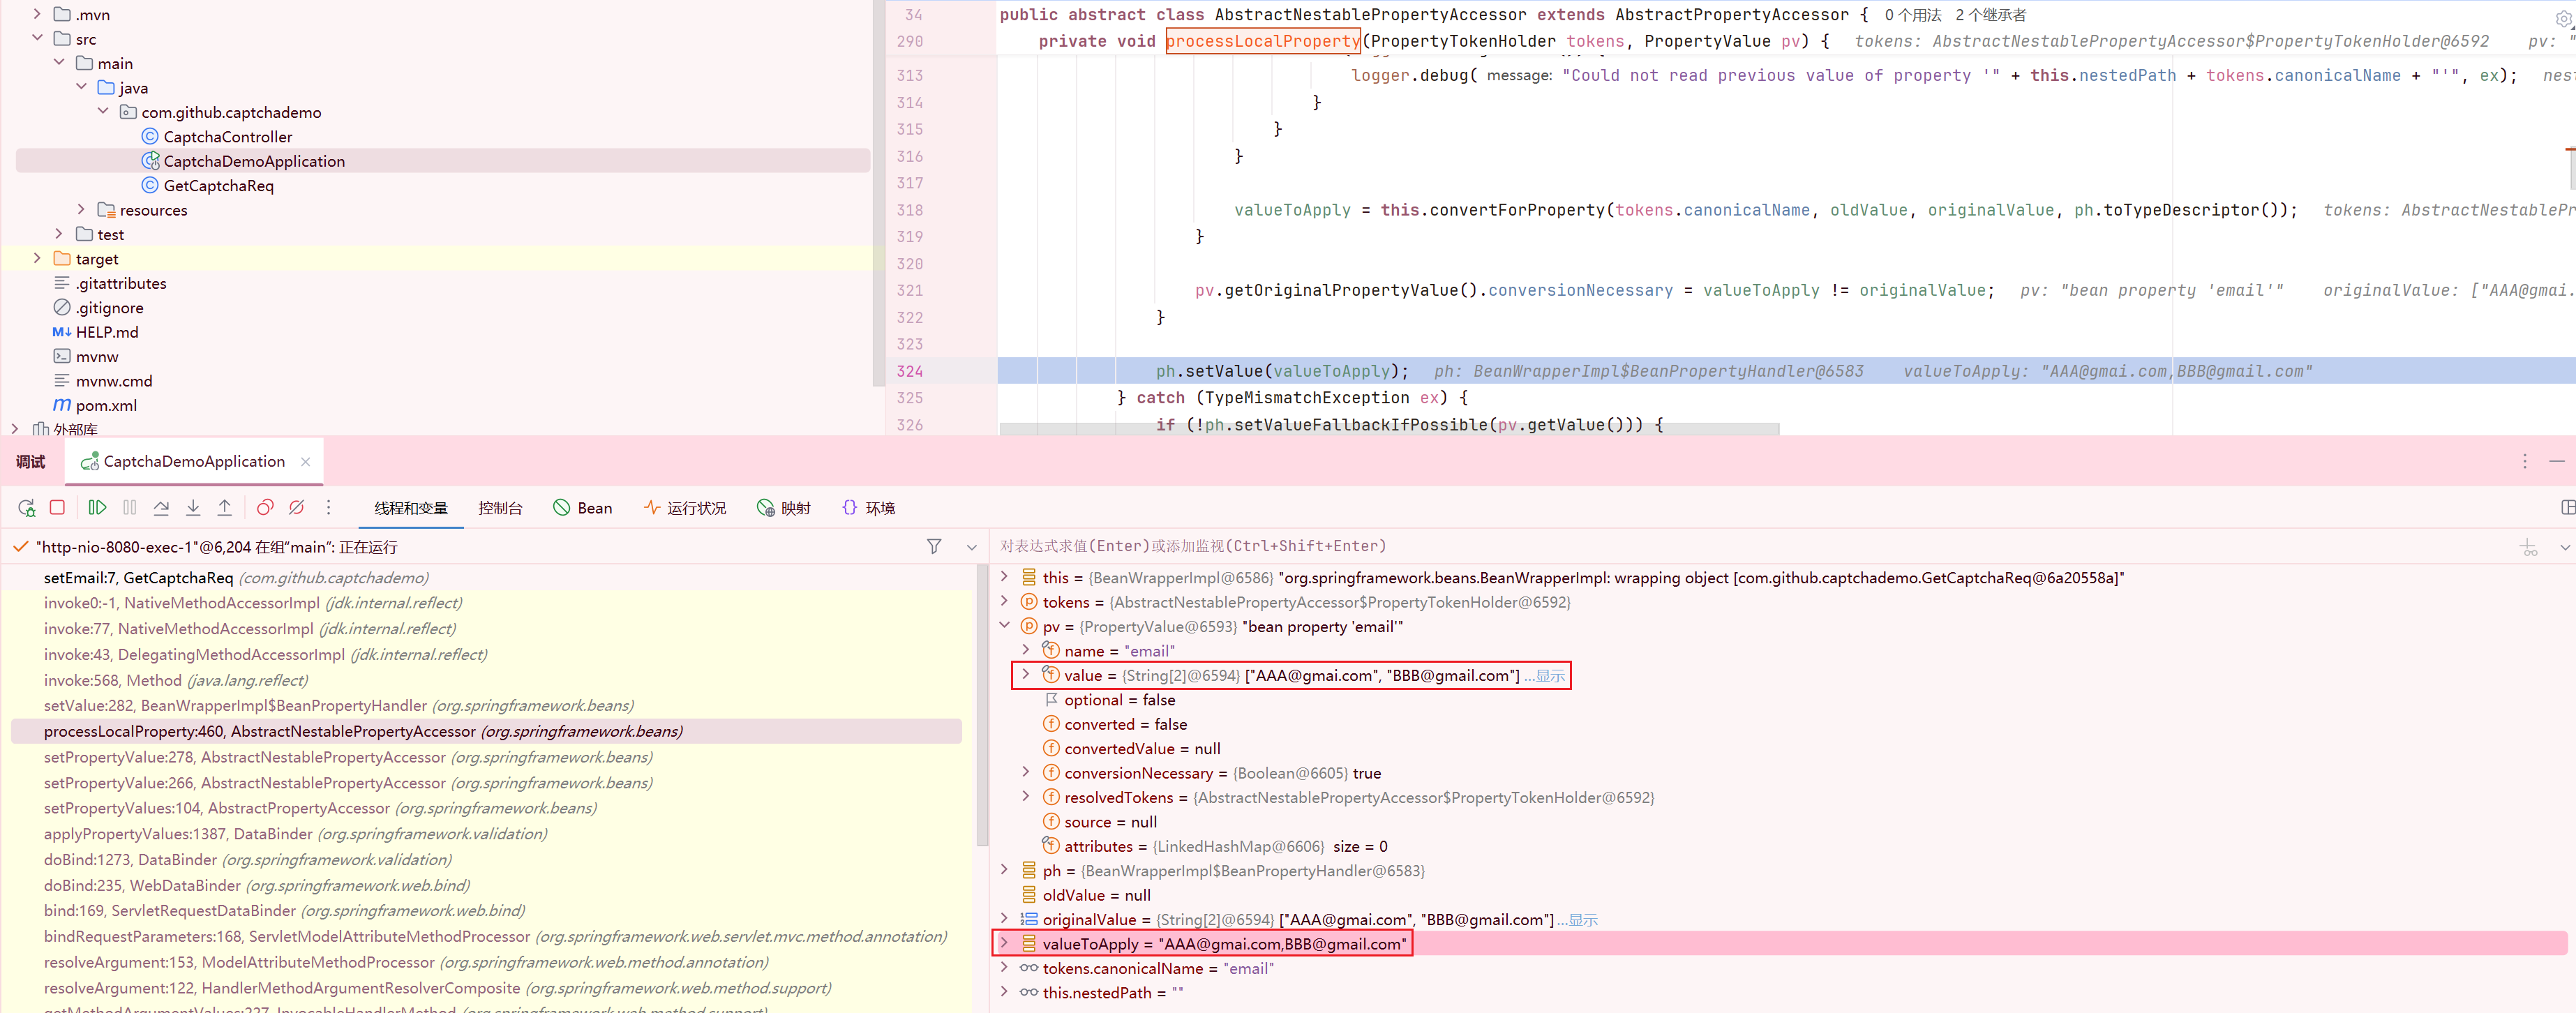
Task: Open CaptchaController class in project tree
Action: (227, 137)
